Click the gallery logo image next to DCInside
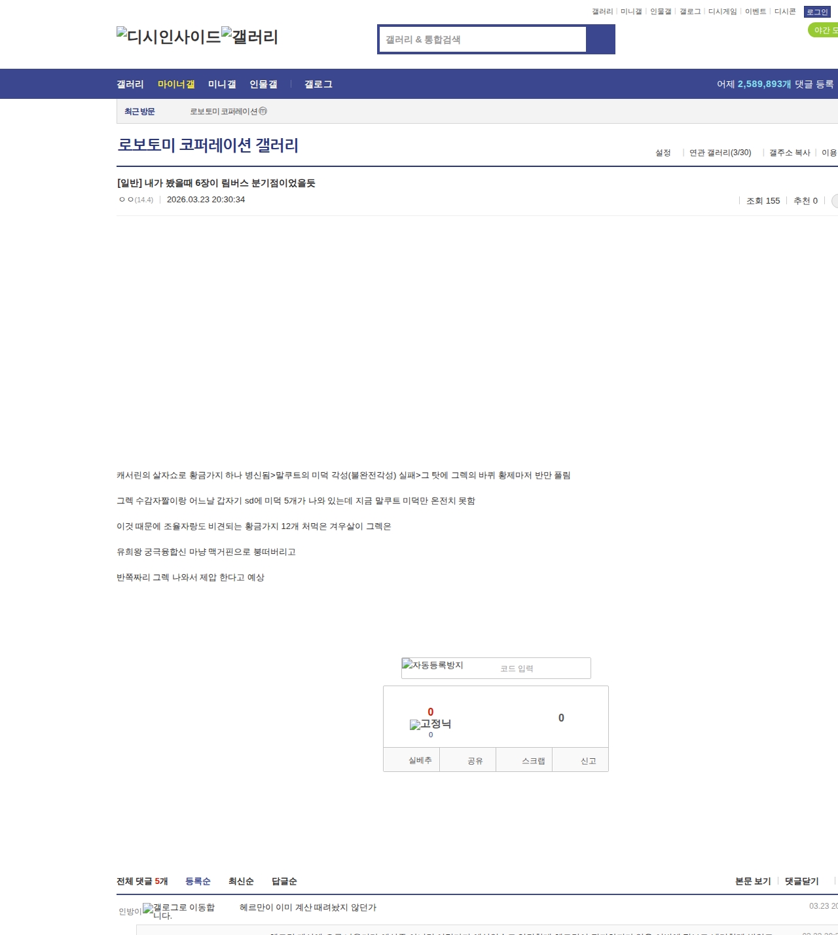Image resolution: width=838 pixels, height=935 pixels. (249, 37)
